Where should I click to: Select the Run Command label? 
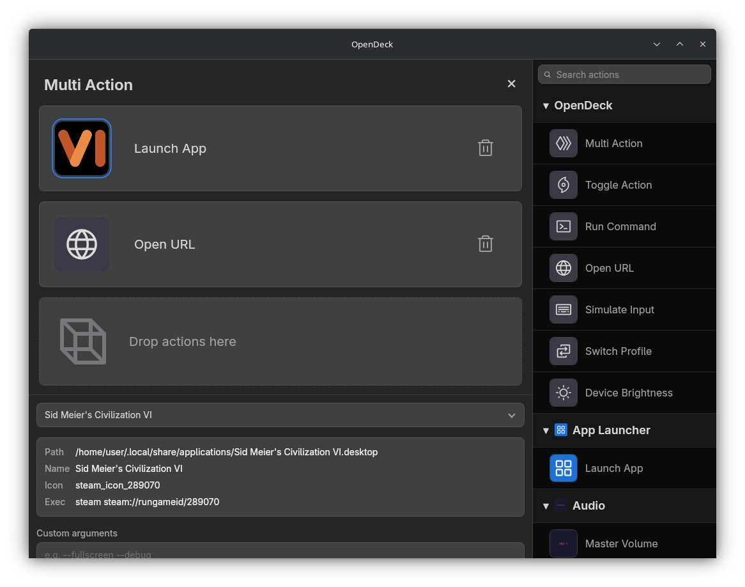620,226
